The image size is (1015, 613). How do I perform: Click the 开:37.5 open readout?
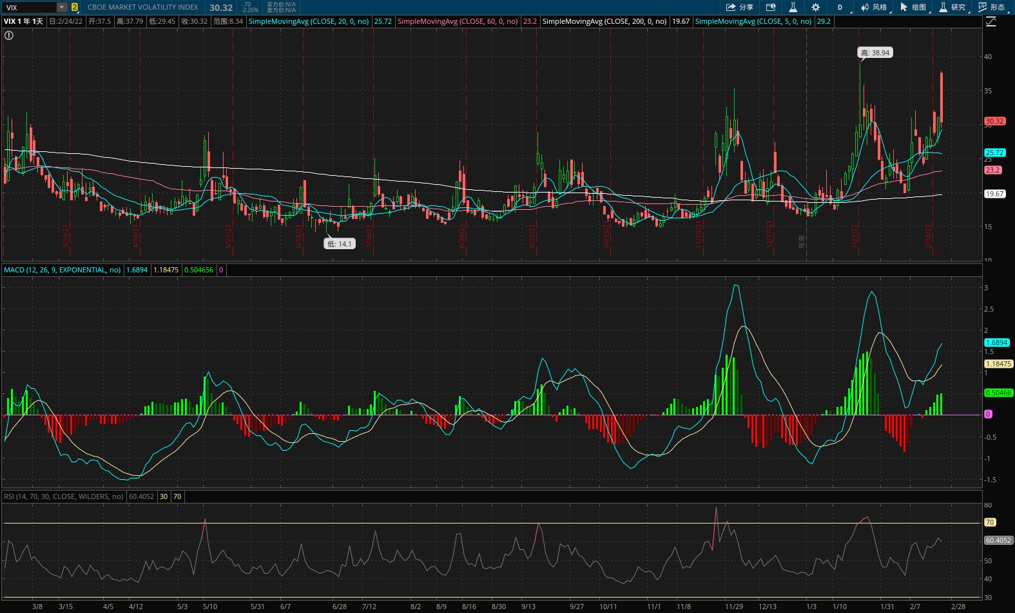click(99, 21)
